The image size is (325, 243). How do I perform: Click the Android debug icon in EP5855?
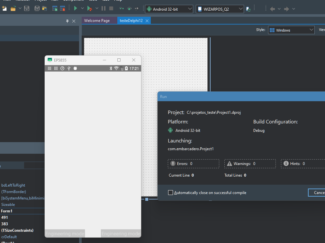tap(75, 68)
